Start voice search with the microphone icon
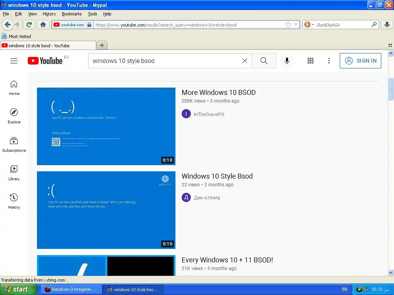This screenshot has width=394, height=295. click(287, 61)
